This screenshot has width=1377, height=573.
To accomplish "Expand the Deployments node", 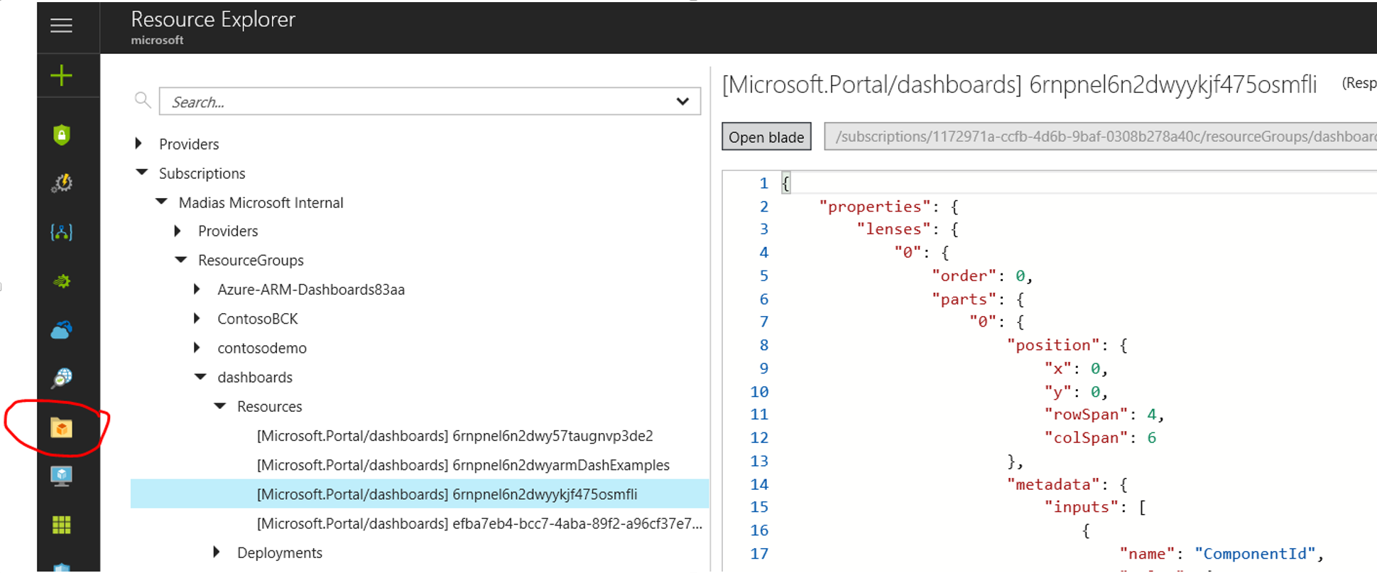I will (217, 552).
